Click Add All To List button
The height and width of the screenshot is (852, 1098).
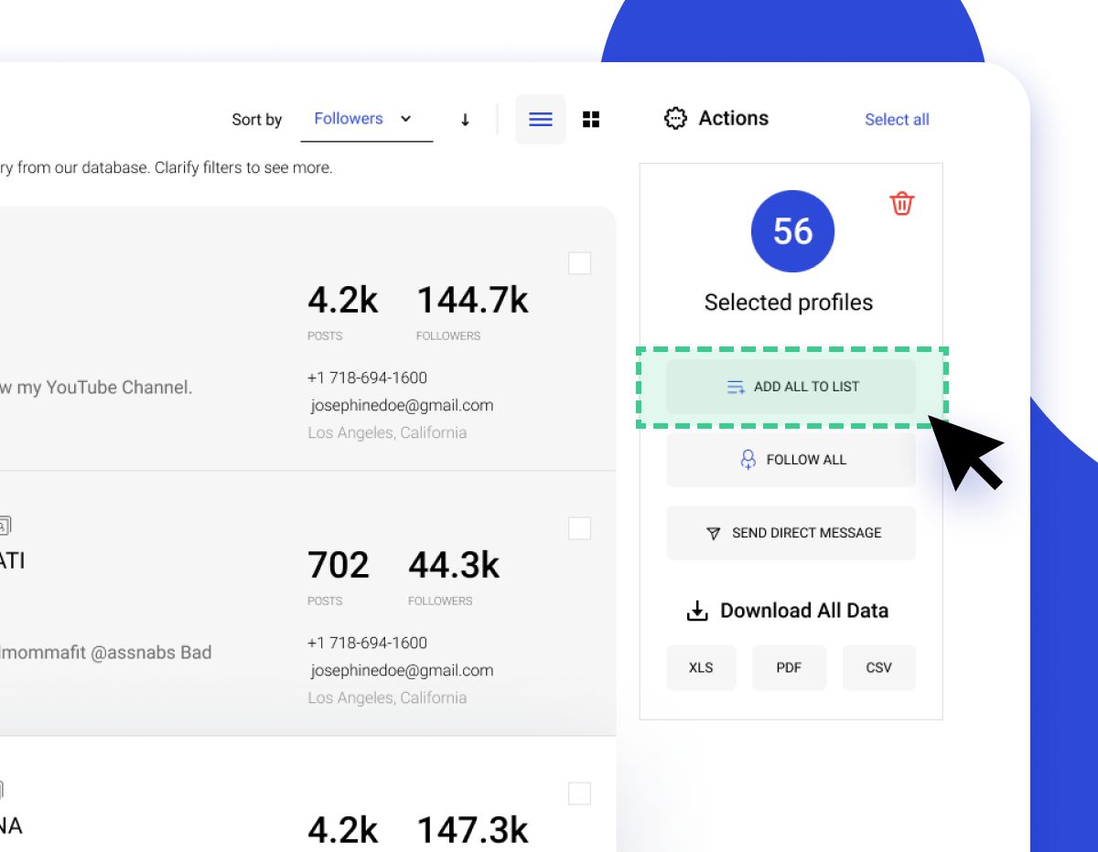pos(791,387)
